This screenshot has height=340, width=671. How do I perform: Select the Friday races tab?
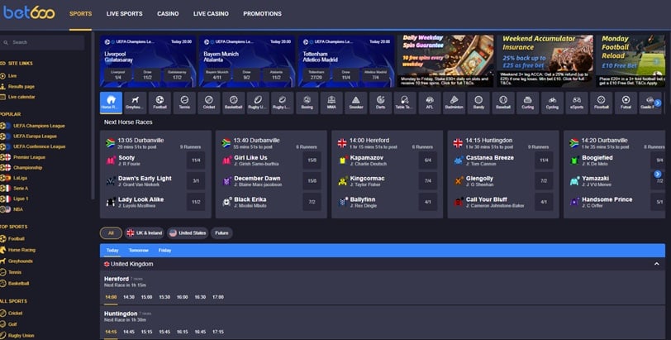click(x=164, y=251)
